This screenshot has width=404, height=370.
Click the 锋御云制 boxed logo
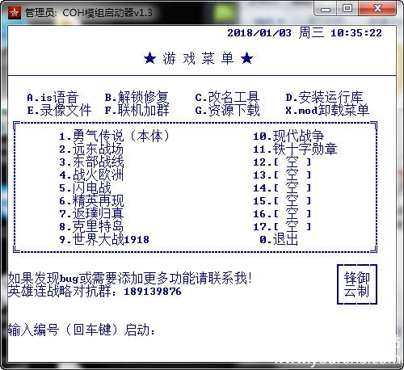click(x=357, y=284)
